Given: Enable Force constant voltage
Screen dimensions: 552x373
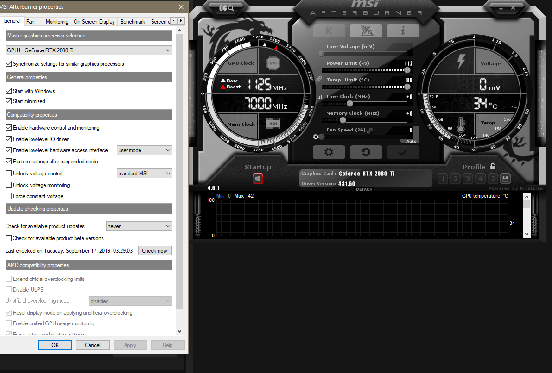Looking at the screenshot, I should click(x=9, y=196).
